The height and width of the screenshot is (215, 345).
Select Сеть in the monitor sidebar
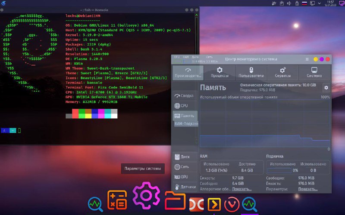click(185, 167)
